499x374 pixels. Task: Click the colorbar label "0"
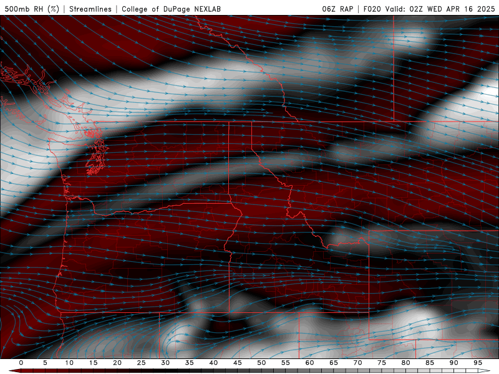click(x=21, y=363)
